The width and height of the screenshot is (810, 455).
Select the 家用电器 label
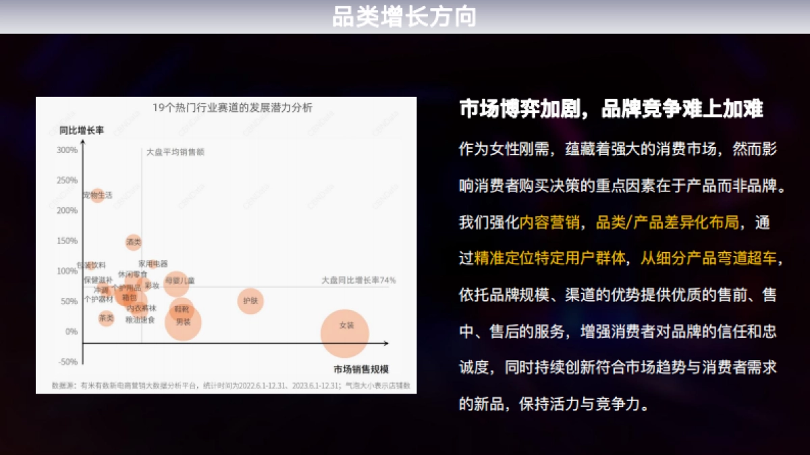pos(153,264)
